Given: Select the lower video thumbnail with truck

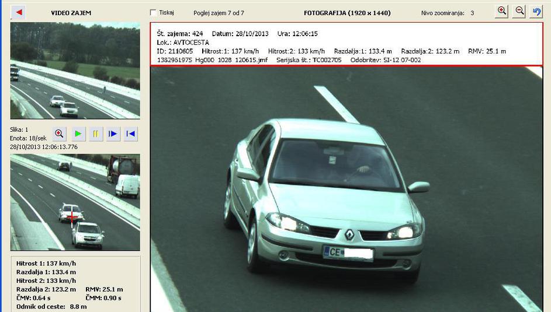Looking at the screenshot, I should pos(75,202).
